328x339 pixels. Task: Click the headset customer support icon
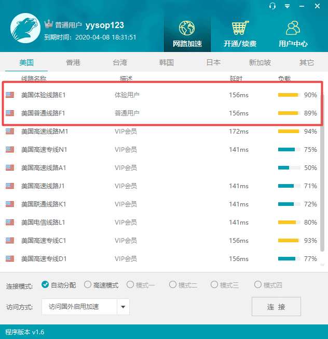tap(273, 6)
